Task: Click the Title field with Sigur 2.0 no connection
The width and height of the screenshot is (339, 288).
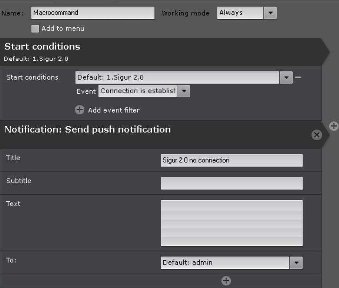Action: click(231, 160)
